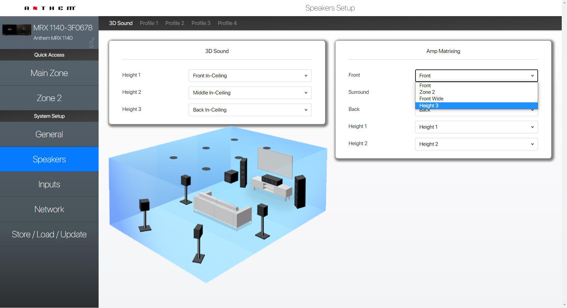
Task: Open the Back amp matrixing dropdown
Action: tap(476, 113)
